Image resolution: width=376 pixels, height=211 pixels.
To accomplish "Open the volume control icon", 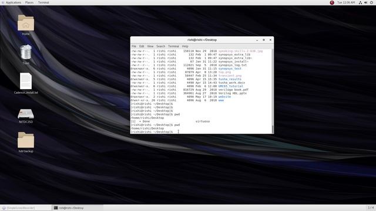I will (366, 2).
